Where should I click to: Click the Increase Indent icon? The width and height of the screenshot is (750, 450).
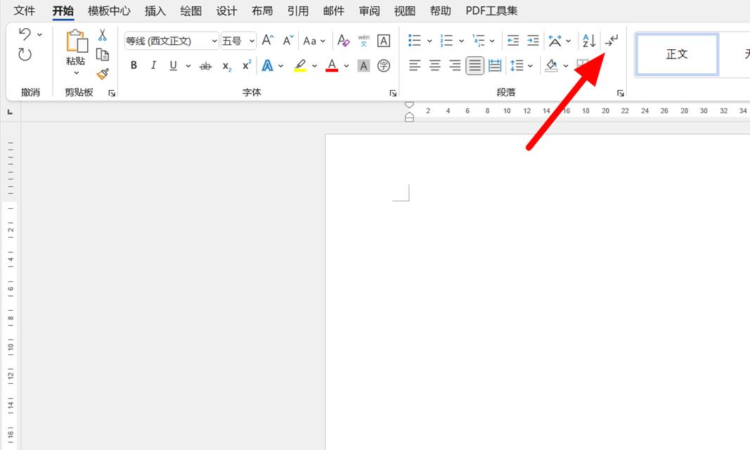click(x=533, y=41)
